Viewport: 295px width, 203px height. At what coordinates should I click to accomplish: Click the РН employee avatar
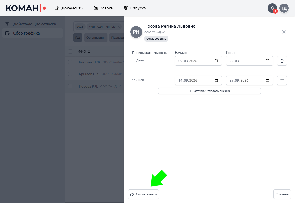[x=136, y=32]
